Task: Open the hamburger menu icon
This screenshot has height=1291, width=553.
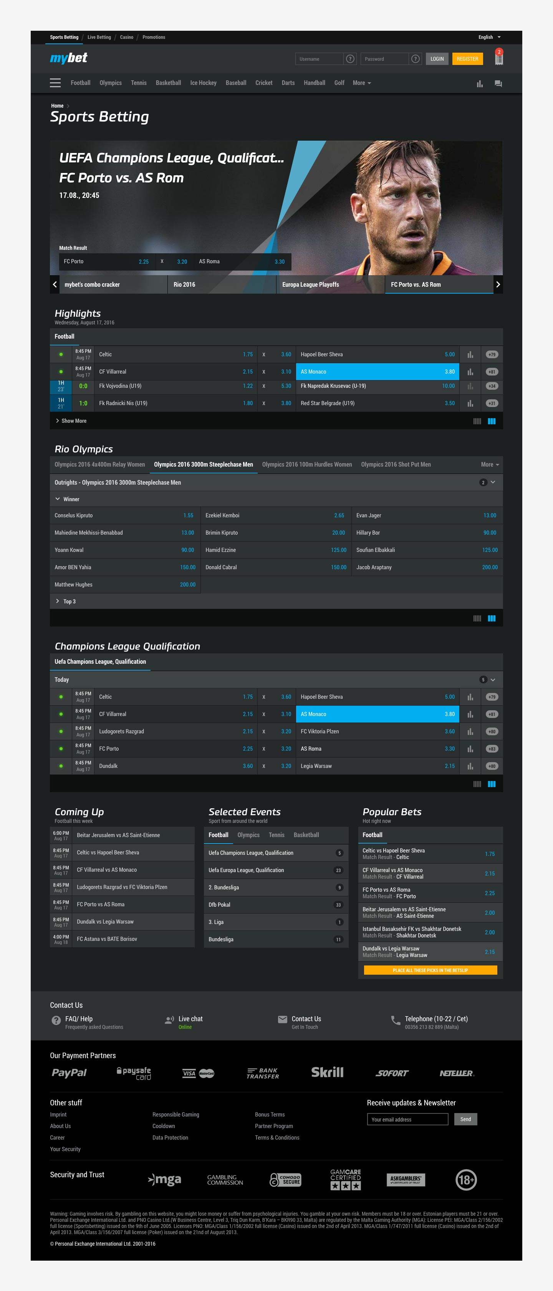Action: [55, 83]
